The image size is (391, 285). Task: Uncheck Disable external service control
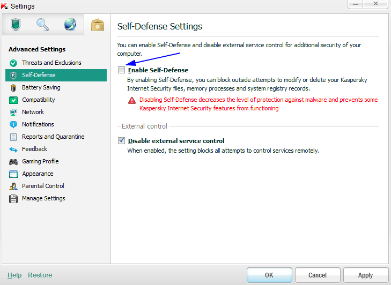tap(121, 141)
